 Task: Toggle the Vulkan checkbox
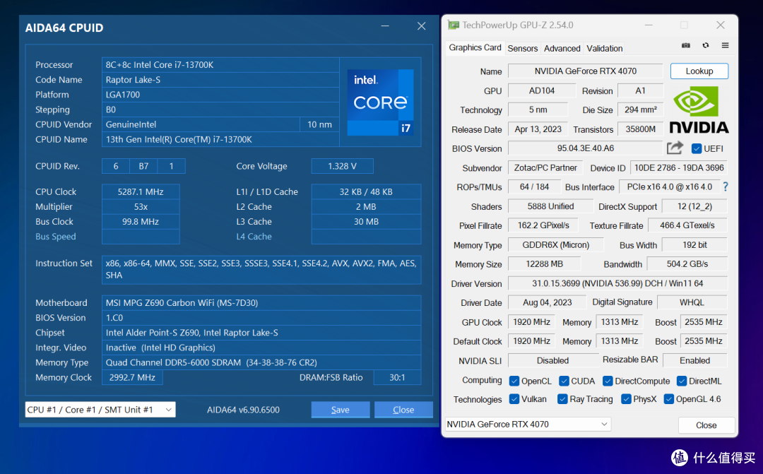(514, 399)
